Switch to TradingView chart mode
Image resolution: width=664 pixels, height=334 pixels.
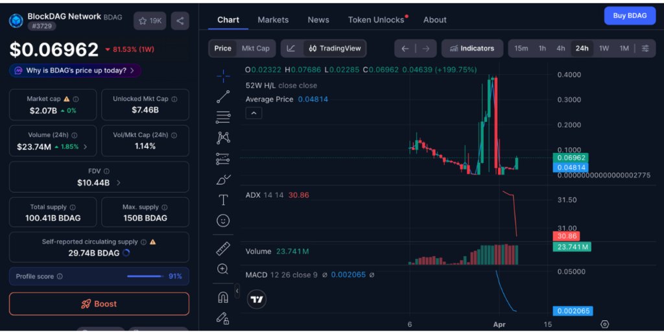coord(335,48)
